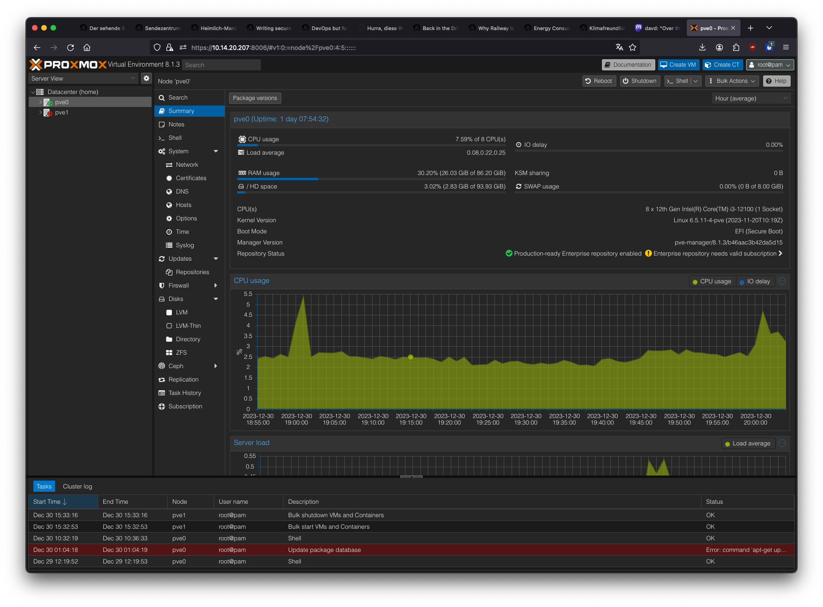Click the Help button
823x607 pixels.
pyautogui.click(x=777, y=81)
